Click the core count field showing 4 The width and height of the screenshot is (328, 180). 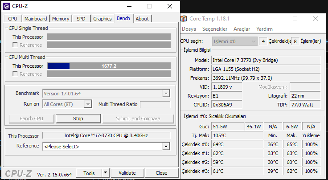click(263, 41)
